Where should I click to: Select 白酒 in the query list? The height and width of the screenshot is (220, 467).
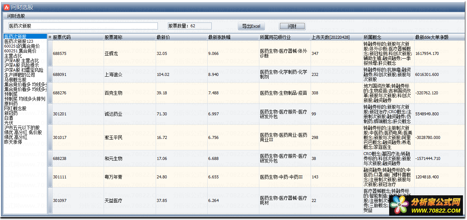point(8,118)
